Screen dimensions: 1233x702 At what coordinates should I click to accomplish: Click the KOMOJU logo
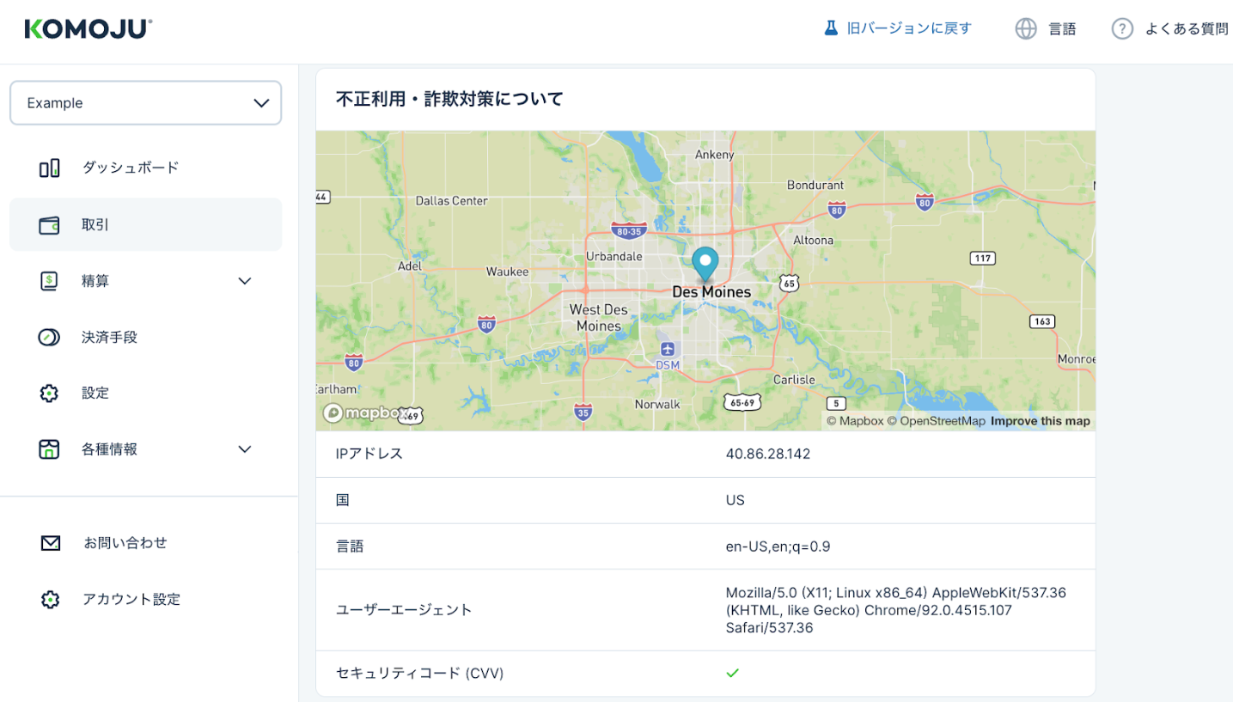pyautogui.click(x=89, y=29)
